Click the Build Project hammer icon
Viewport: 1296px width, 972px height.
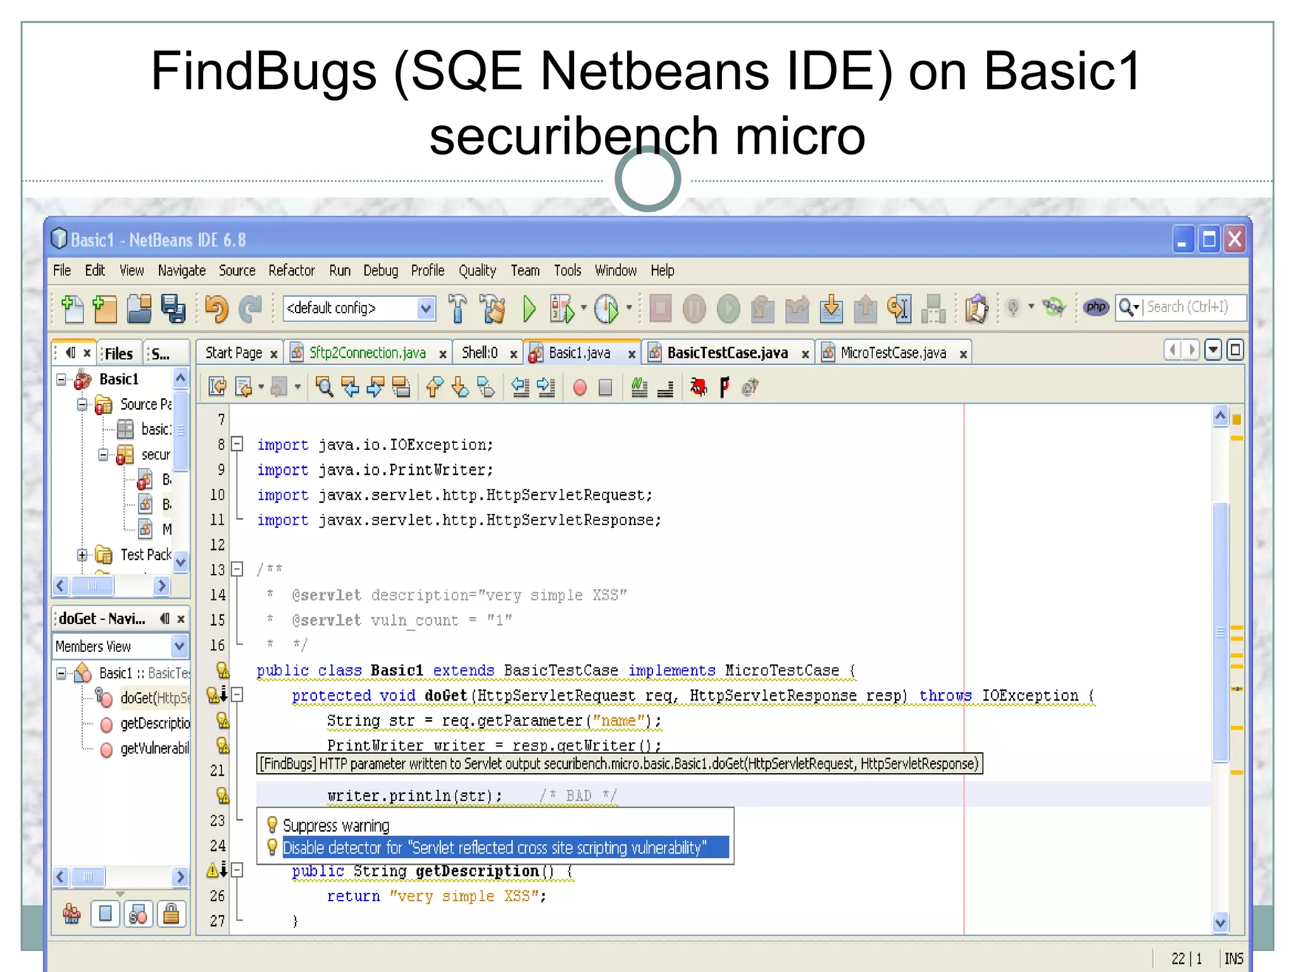pyautogui.click(x=458, y=309)
